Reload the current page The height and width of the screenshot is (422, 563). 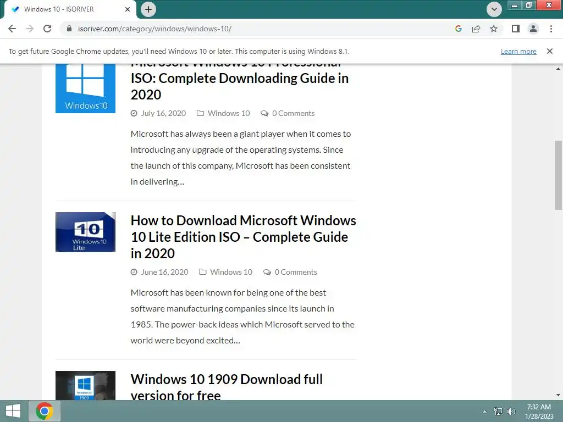(47, 29)
